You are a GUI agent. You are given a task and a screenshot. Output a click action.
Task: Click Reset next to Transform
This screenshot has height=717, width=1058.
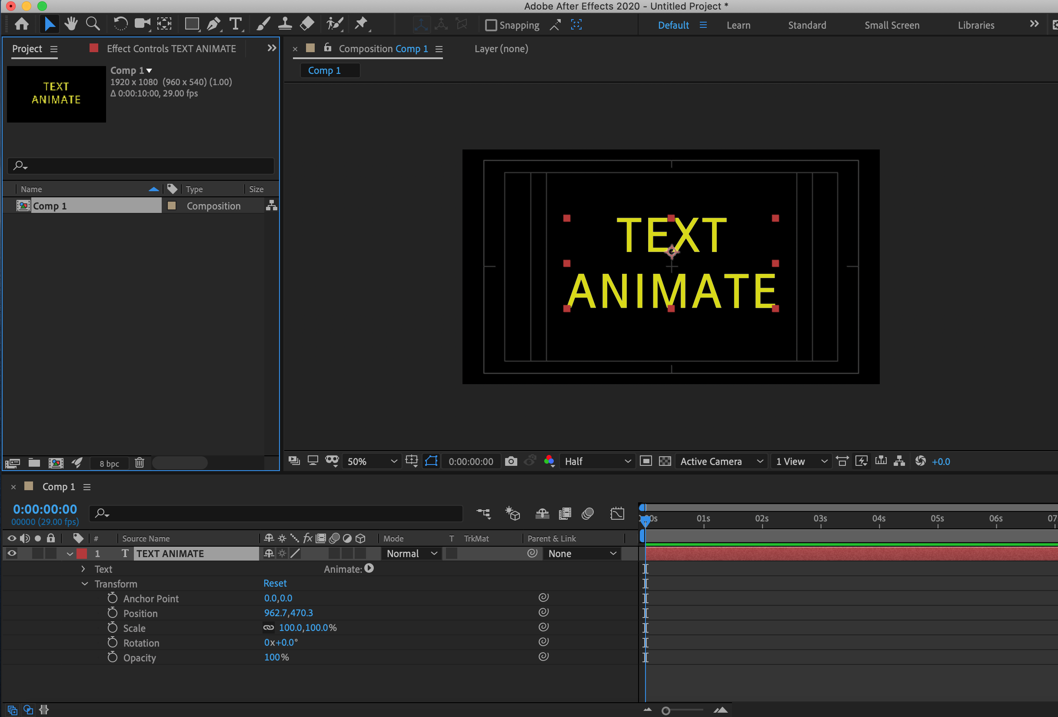pos(275,583)
